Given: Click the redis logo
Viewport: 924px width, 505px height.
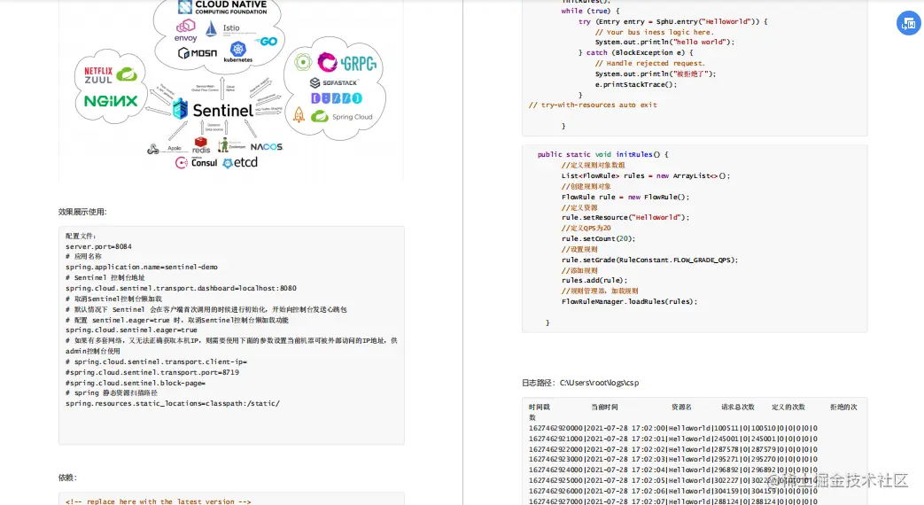Looking at the screenshot, I should [x=201, y=145].
